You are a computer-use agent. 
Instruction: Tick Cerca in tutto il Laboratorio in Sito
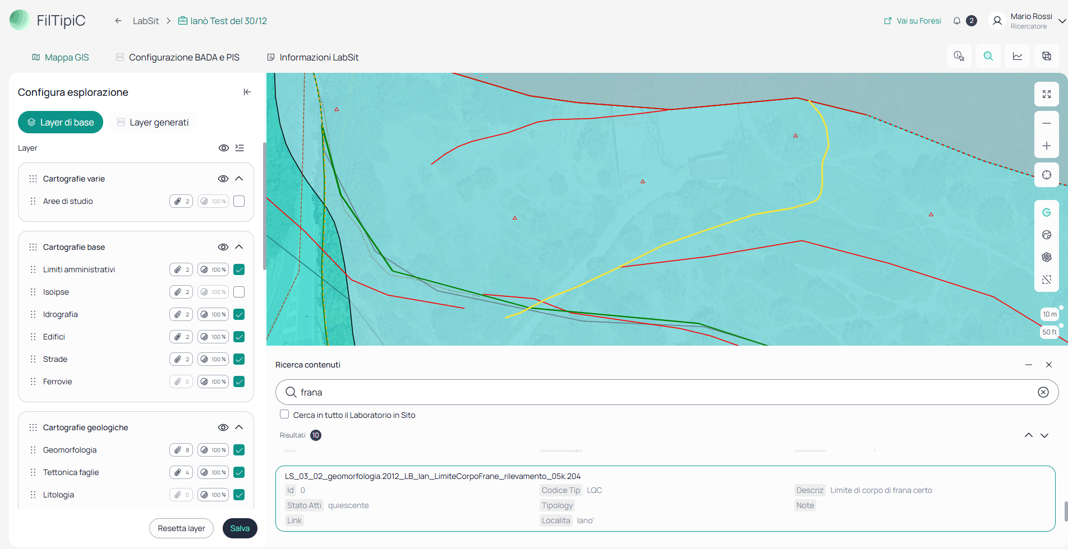[x=284, y=415]
